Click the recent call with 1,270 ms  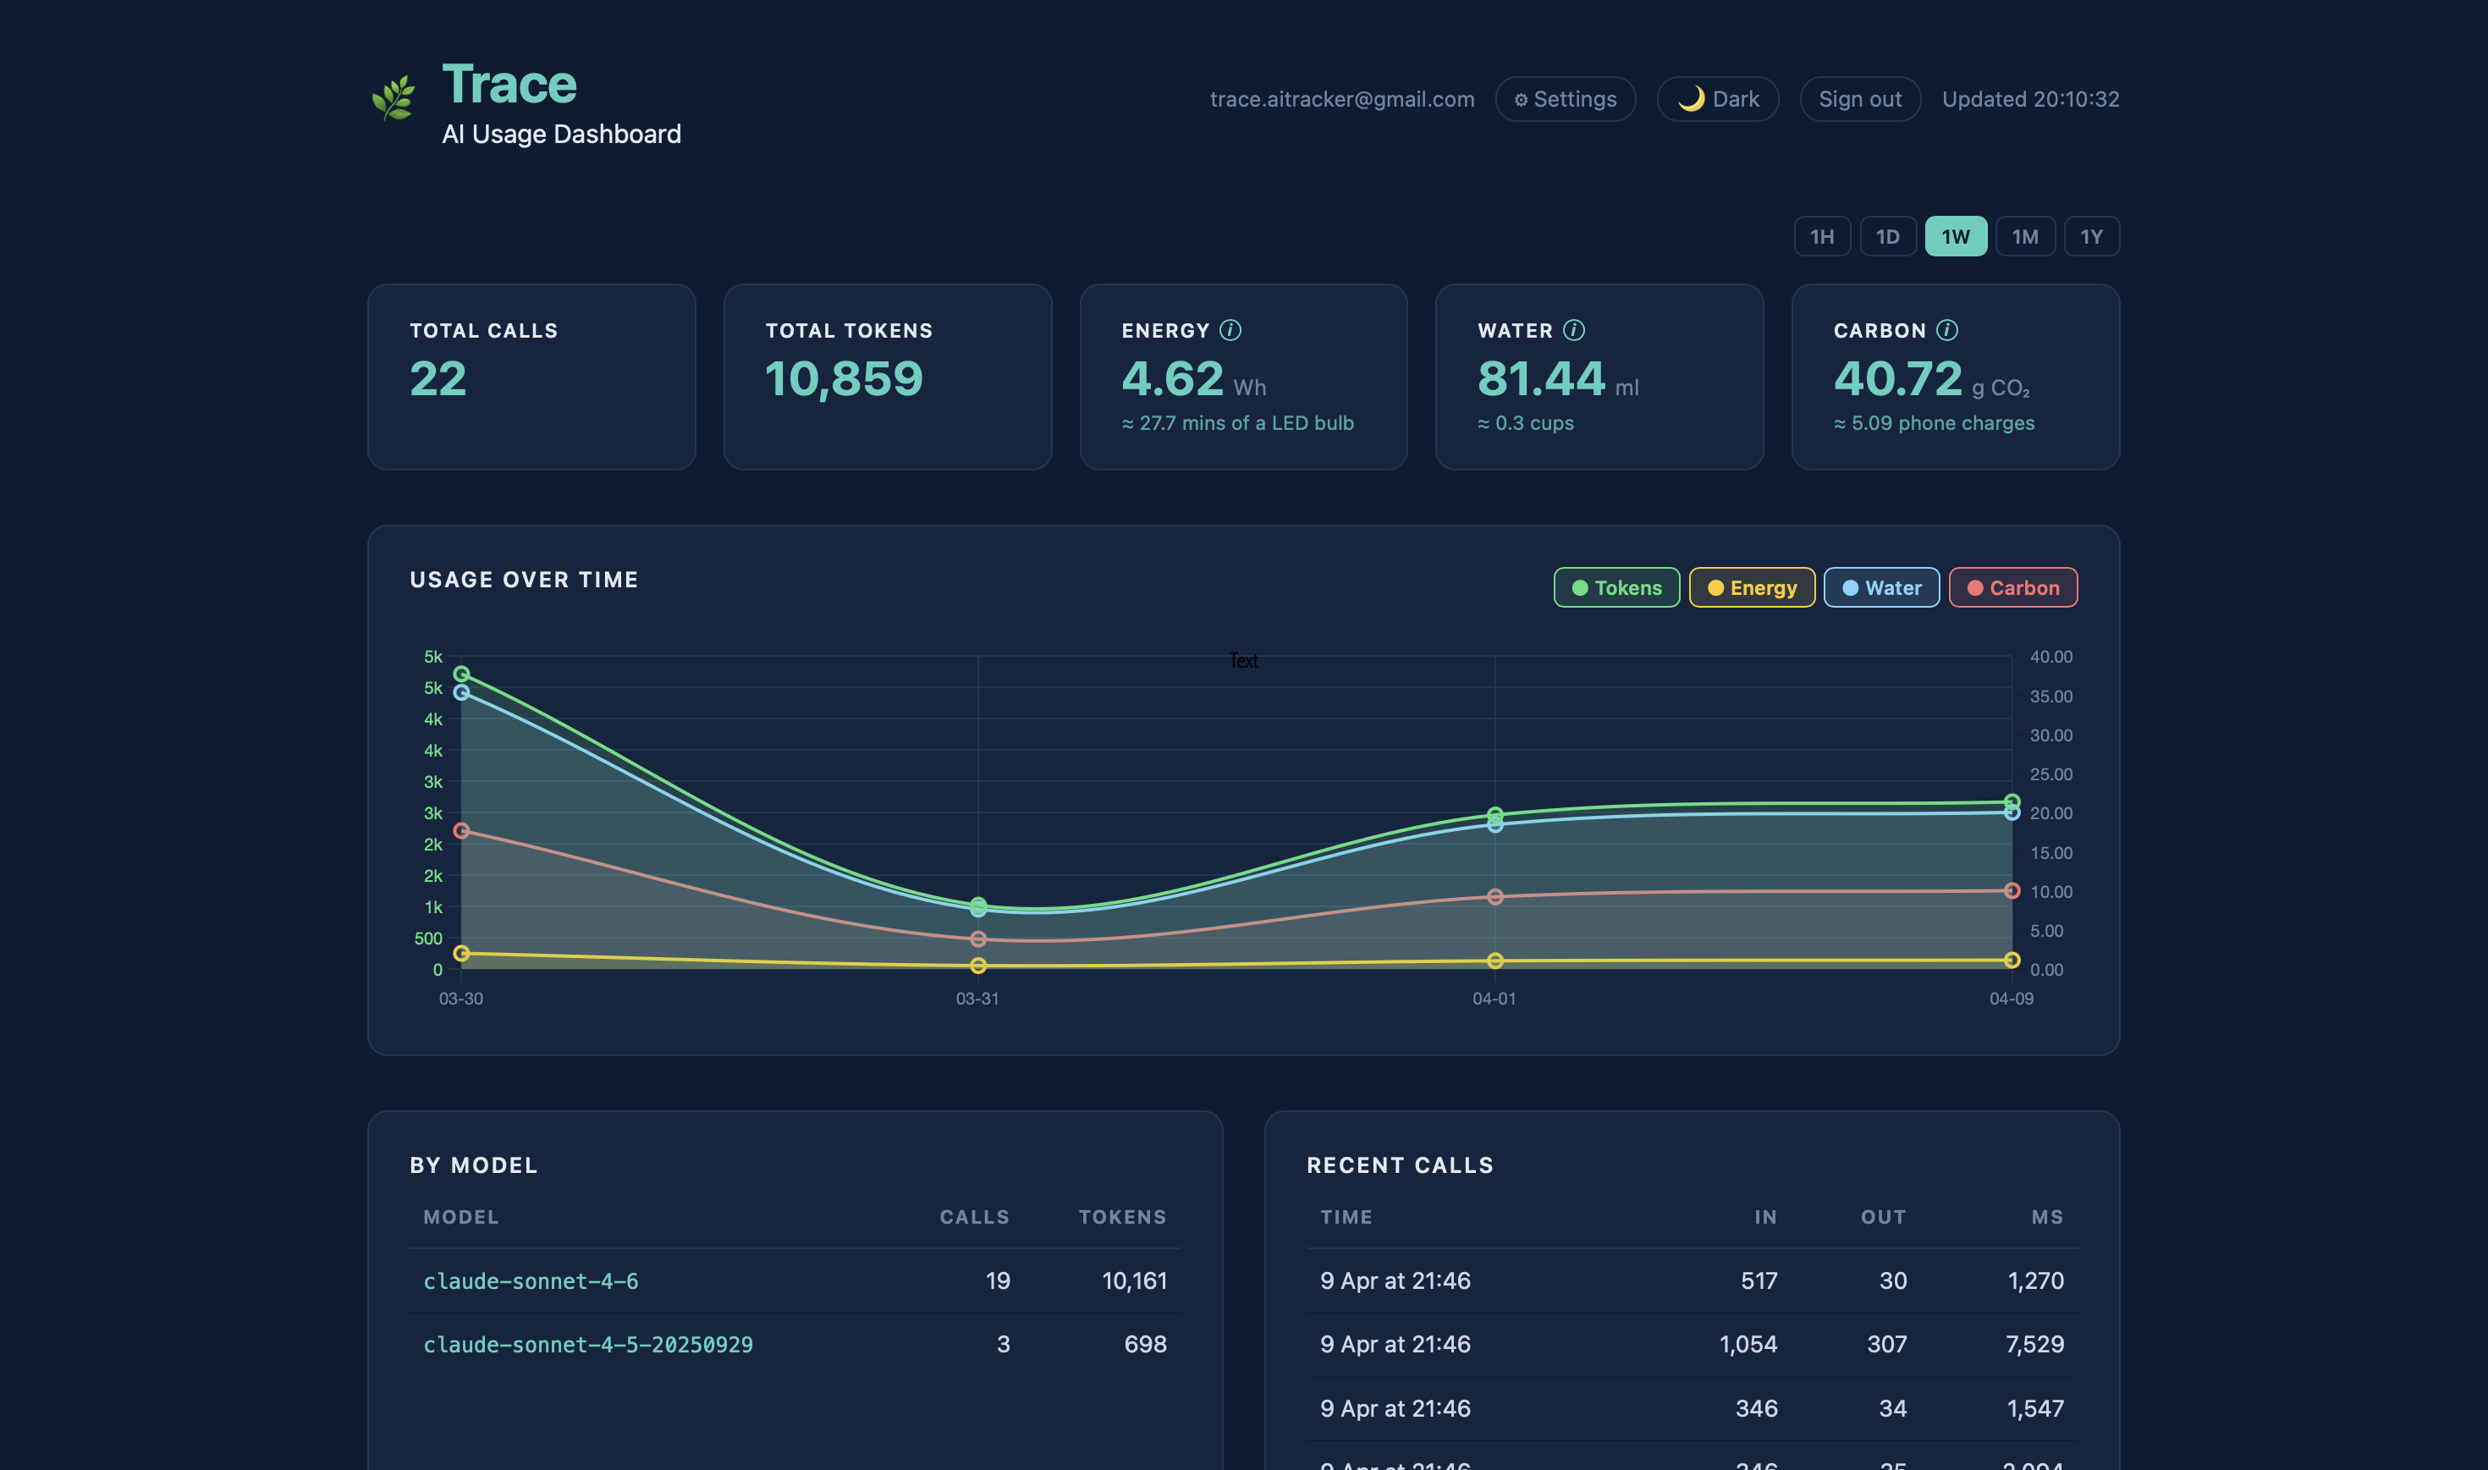[x=1692, y=1280]
